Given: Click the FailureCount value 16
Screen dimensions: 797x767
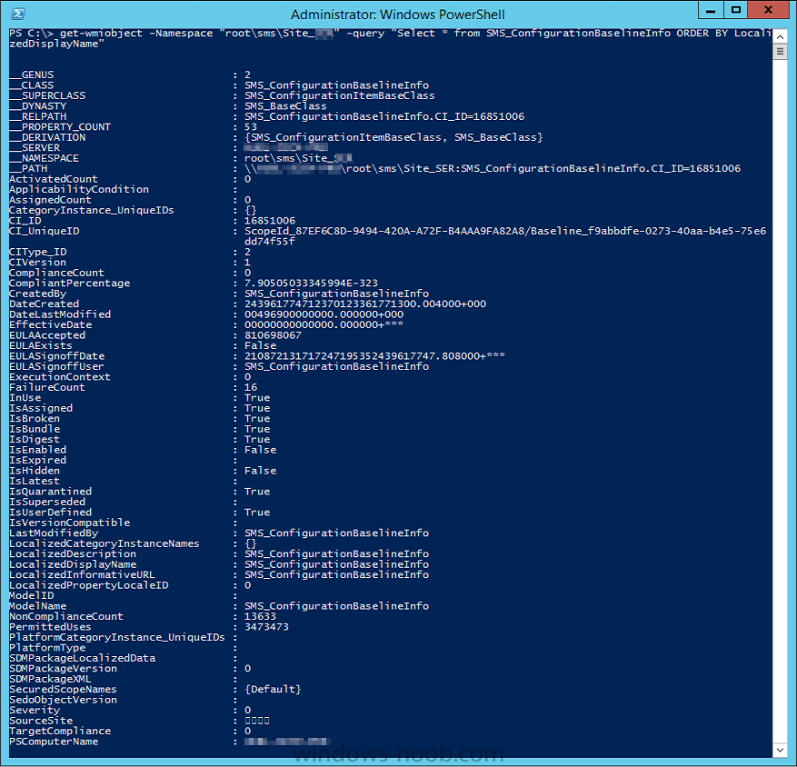Looking at the screenshot, I should (x=251, y=387).
